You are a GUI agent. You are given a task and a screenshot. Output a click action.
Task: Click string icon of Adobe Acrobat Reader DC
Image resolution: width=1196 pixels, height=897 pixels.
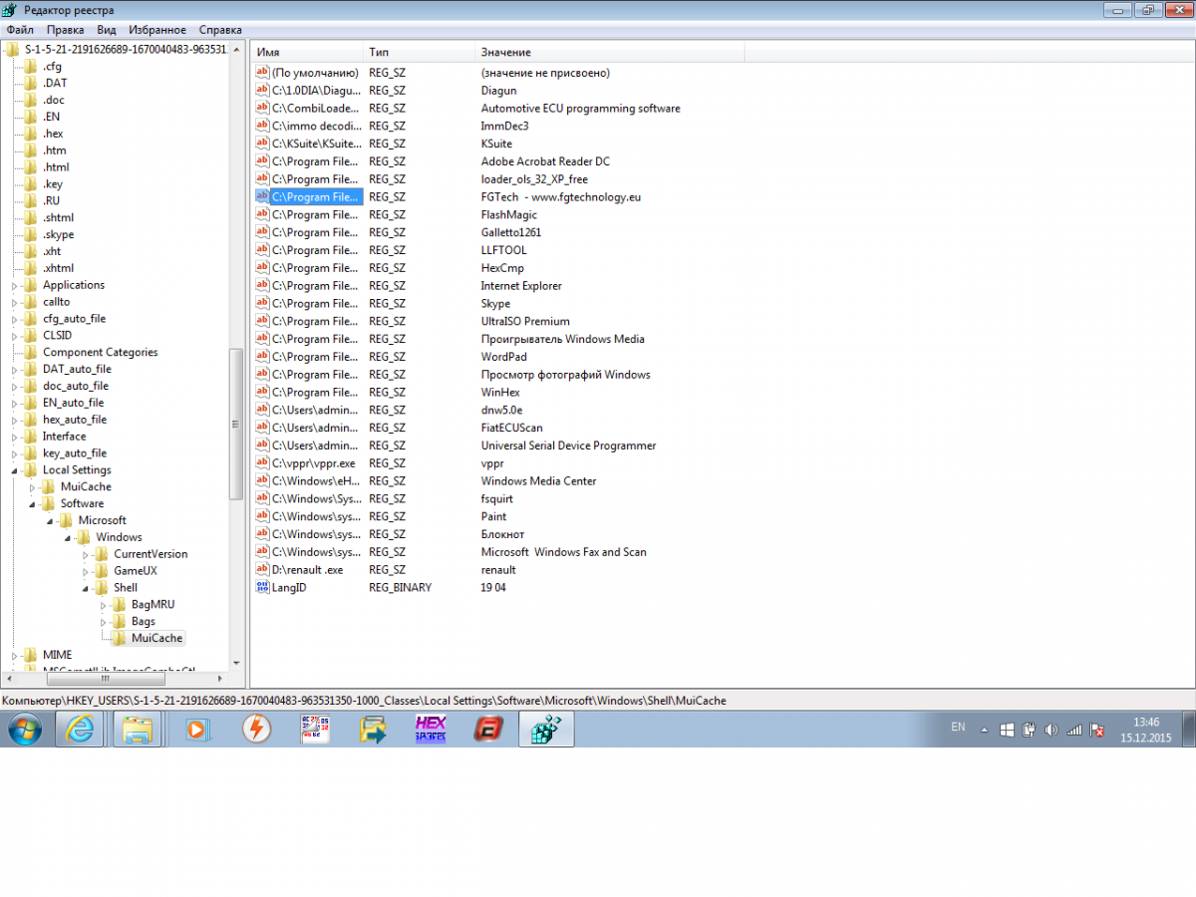(x=263, y=161)
